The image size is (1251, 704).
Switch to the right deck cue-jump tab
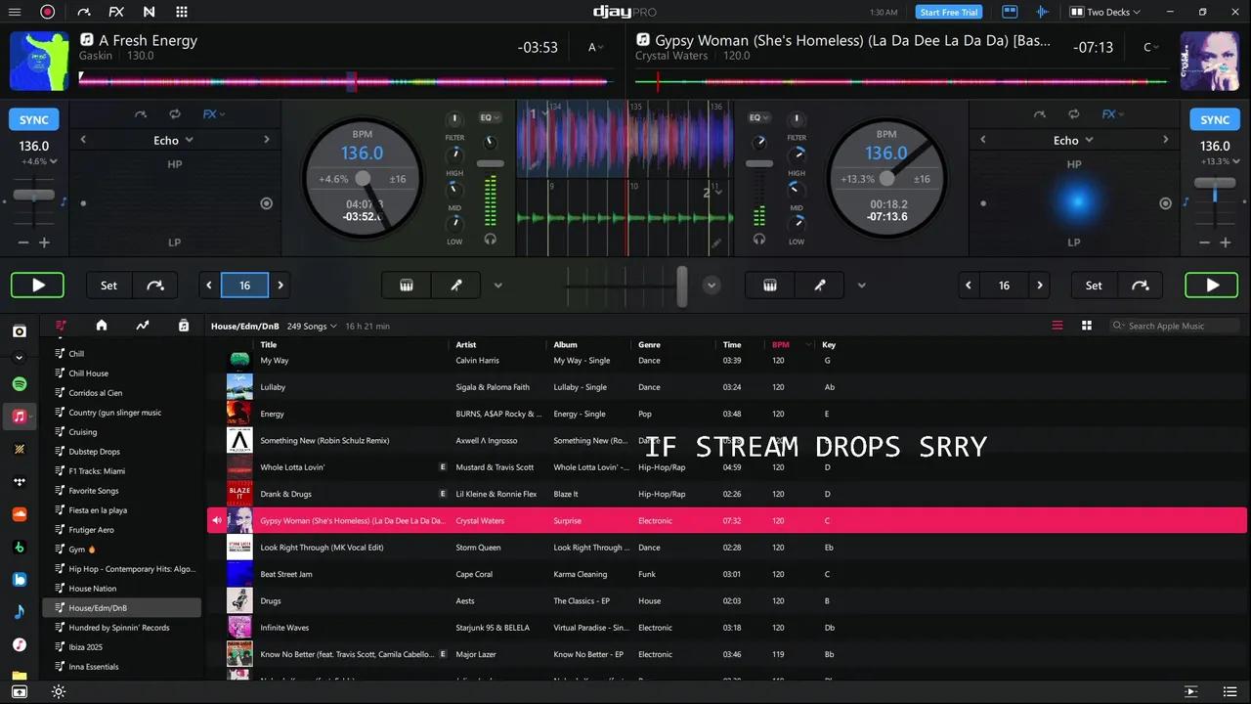click(1040, 114)
